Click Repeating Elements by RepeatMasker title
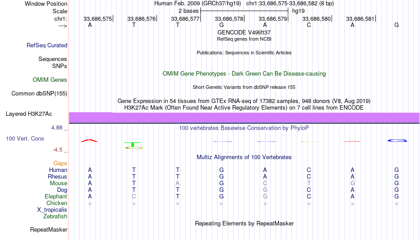The height and width of the screenshot is (240, 420). pos(244,223)
